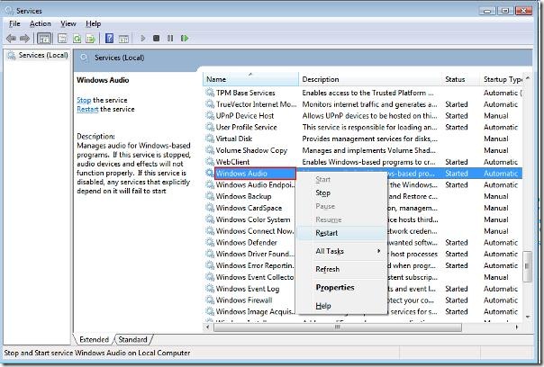544x367 pixels.
Task: Sort by the Status column header
Action: (x=460, y=79)
